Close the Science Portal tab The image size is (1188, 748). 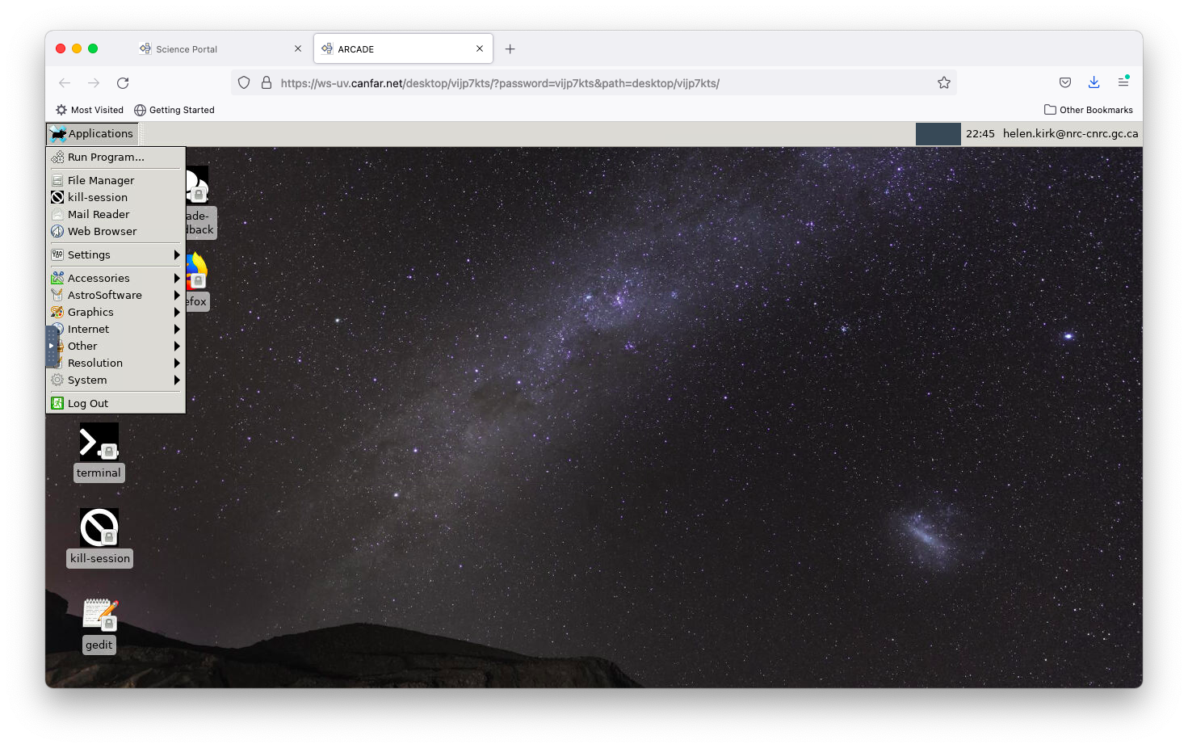point(298,48)
